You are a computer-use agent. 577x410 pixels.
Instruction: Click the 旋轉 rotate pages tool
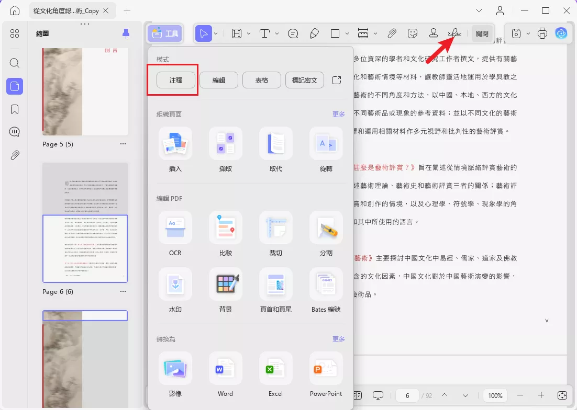coord(326,150)
